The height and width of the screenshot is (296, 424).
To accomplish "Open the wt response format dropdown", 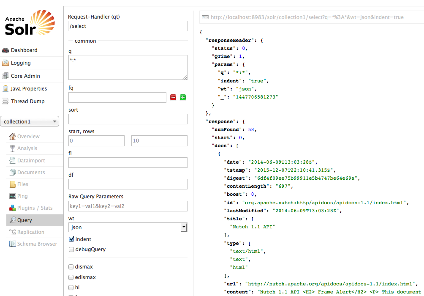I will point(128,227).
